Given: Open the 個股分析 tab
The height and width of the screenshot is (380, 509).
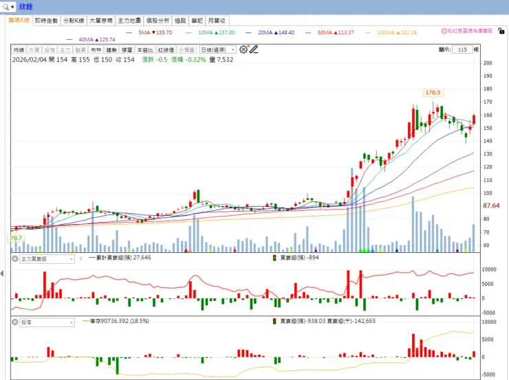Looking at the screenshot, I should coord(158,21).
